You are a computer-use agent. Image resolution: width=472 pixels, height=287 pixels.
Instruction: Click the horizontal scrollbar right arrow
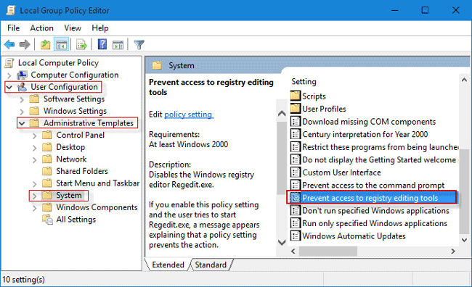click(x=453, y=251)
